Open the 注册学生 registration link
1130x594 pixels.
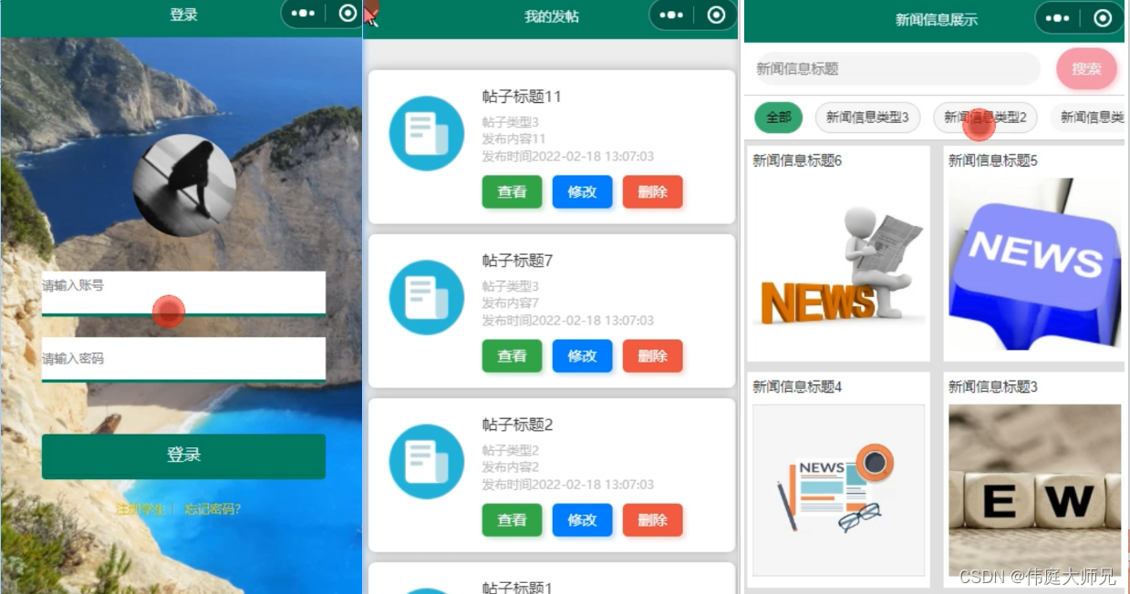pyautogui.click(x=140, y=508)
